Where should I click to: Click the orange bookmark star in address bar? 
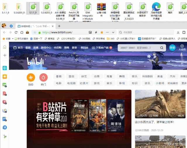point(102,32)
